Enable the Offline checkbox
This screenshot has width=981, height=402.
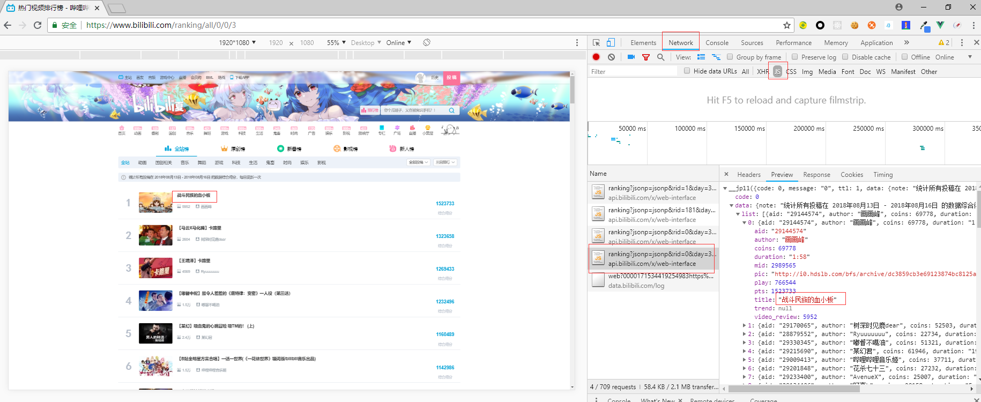[x=905, y=57]
